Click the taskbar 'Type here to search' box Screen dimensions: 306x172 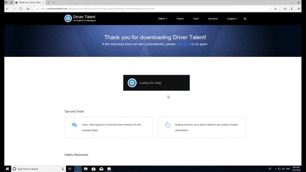(38, 169)
